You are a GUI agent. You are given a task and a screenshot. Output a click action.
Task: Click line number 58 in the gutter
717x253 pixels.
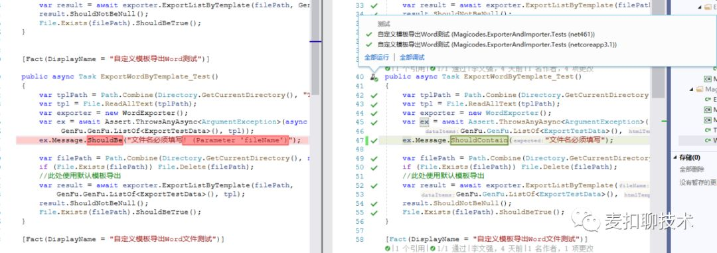(359, 239)
